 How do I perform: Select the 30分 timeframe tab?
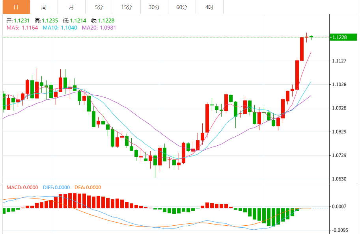click(154, 7)
